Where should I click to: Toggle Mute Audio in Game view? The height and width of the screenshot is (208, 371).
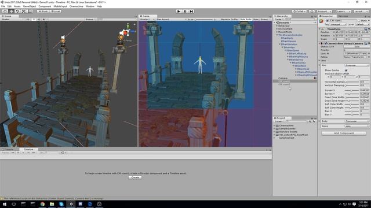[x=246, y=19]
